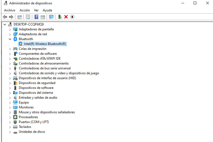This screenshot has width=213, height=142.
Task: Expand Controladoras de almacenamiento
Action: [x=10, y=64]
